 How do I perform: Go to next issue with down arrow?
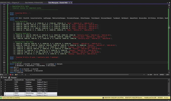tap(25, 75)
